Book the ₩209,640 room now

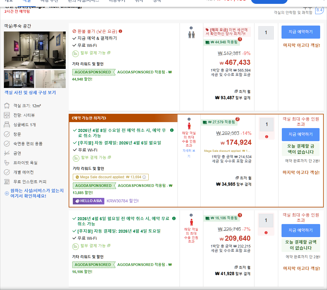pyautogui.click(x=301, y=230)
